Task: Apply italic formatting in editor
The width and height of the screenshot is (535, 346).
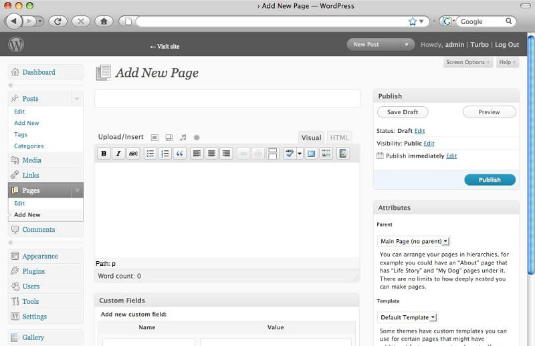Action: click(x=118, y=154)
